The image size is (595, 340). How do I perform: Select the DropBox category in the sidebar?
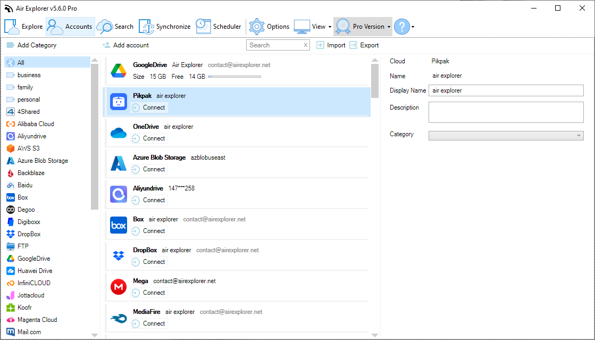pyautogui.click(x=29, y=234)
